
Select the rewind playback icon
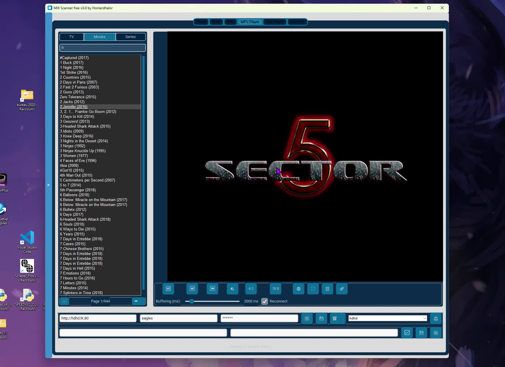click(x=192, y=289)
